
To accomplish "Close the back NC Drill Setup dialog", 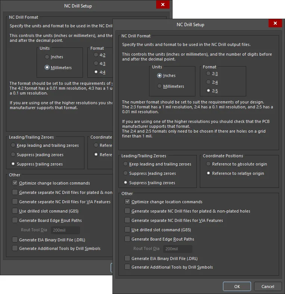I will tap(163, 4).
